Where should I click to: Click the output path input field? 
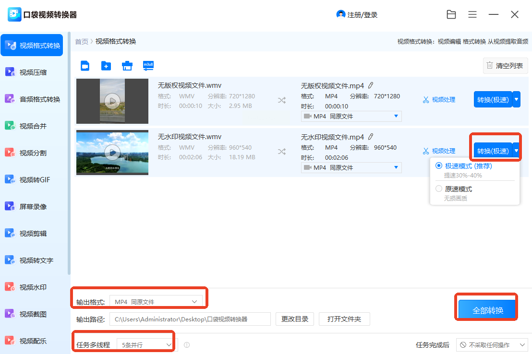190,319
